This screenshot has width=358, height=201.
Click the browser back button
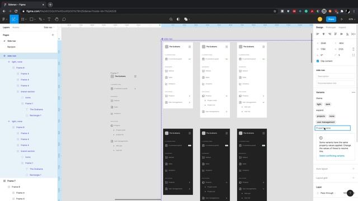pos(4,11)
